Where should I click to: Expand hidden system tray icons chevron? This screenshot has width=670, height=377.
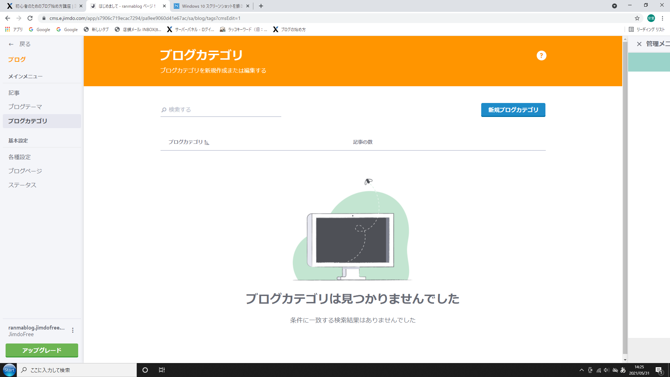[581, 370]
